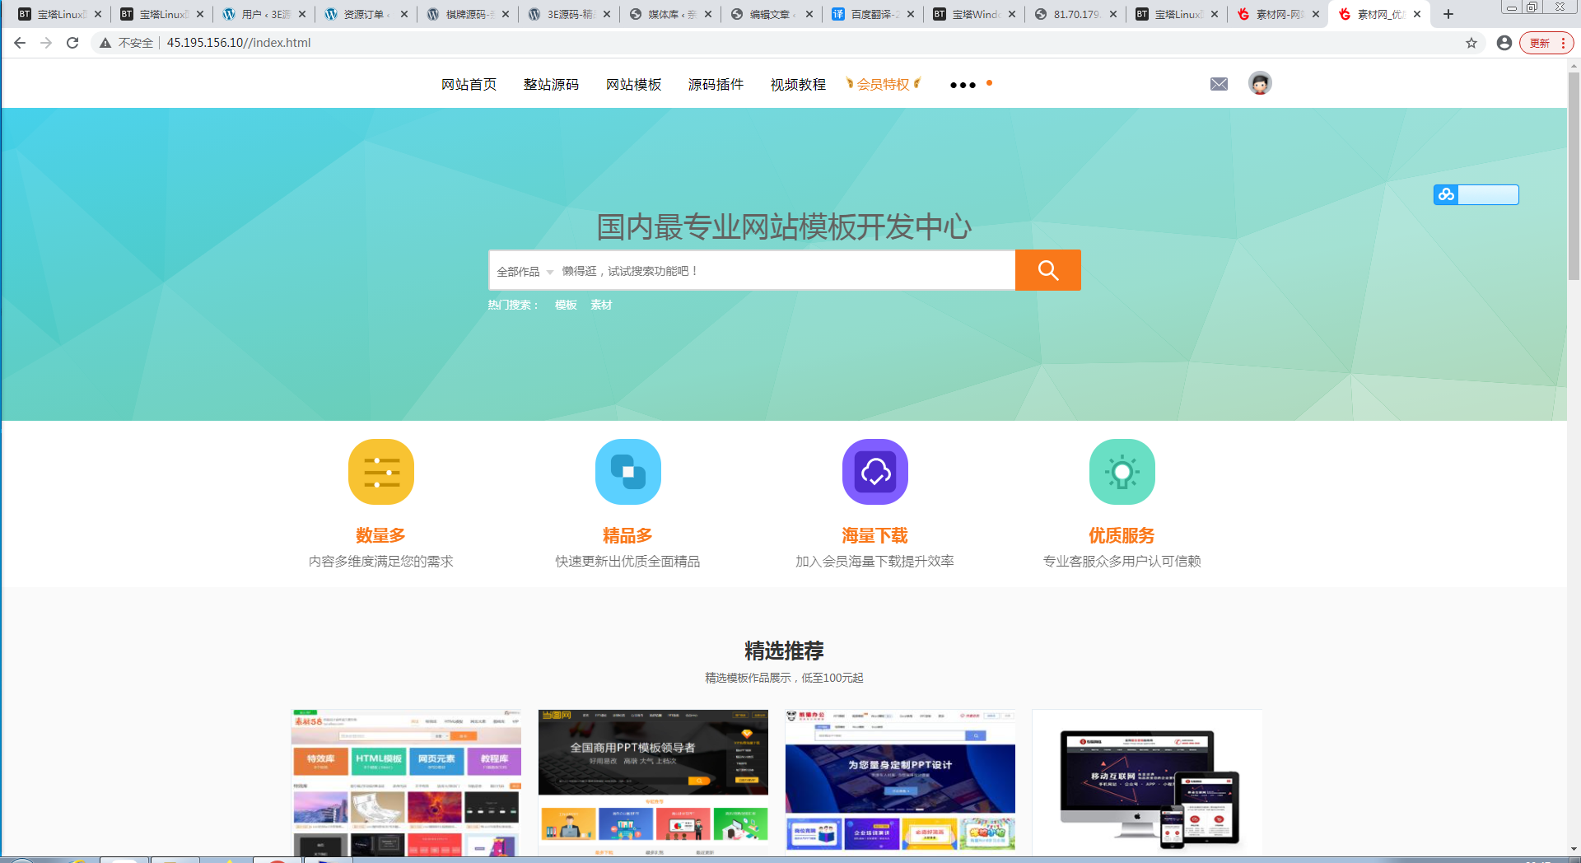The height and width of the screenshot is (863, 1581).
Task: Open the 全部作品 category dropdown
Action: pyautogui.click(x=523, y=270)
